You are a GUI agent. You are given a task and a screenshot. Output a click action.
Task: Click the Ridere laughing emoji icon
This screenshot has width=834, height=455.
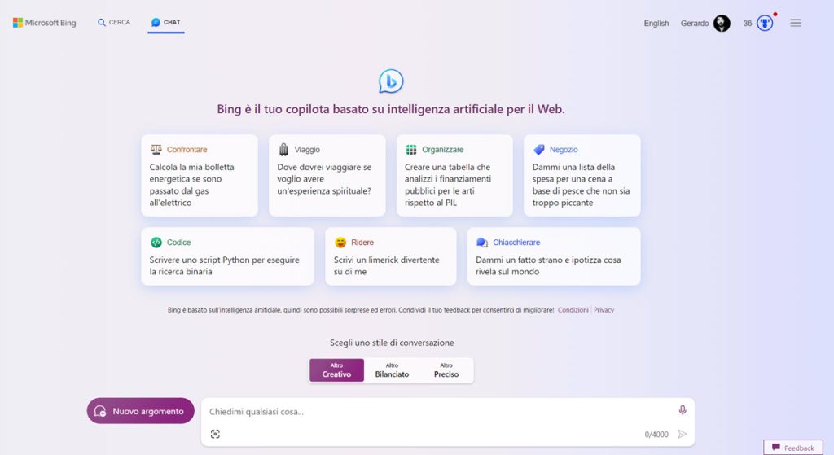[340, 243]
